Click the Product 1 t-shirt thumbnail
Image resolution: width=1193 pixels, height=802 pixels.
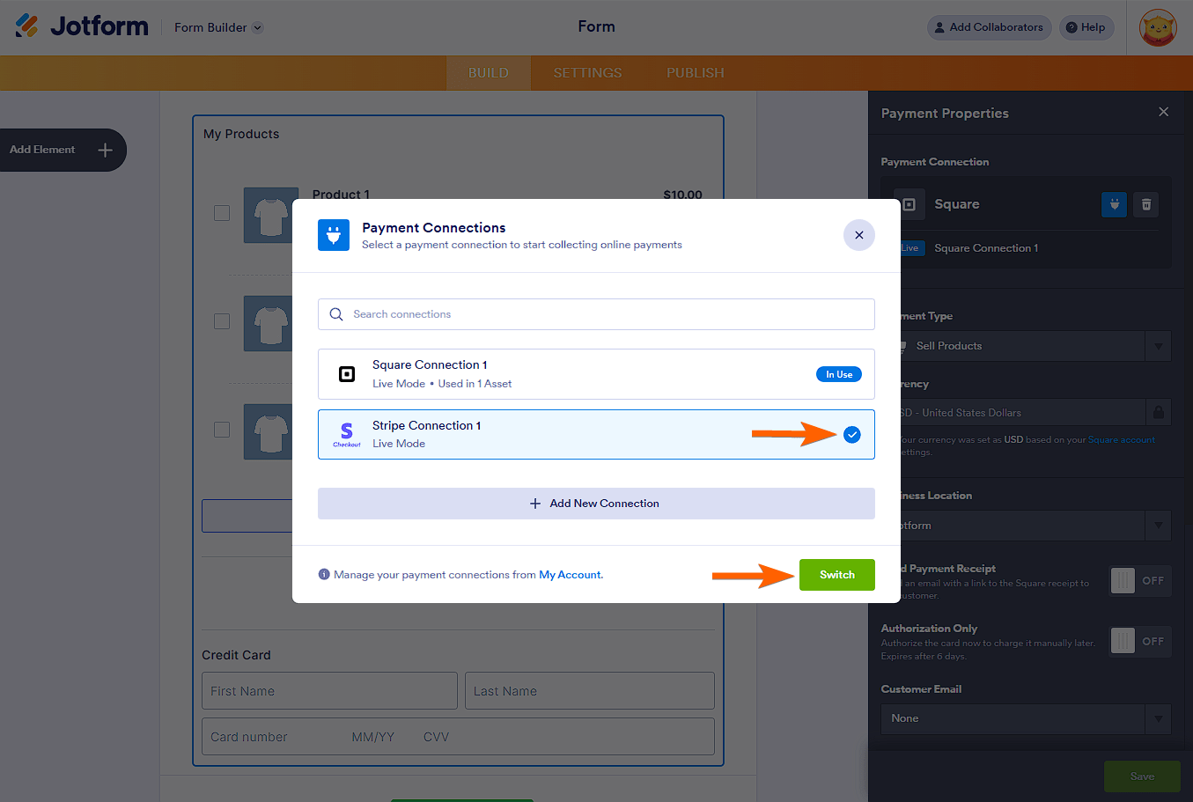pyautogui.click(x=270, y=215)
